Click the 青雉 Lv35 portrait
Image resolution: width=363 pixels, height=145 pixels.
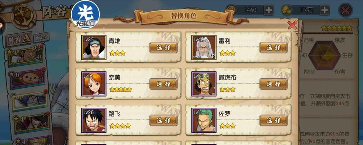click(x=94, y=47)
